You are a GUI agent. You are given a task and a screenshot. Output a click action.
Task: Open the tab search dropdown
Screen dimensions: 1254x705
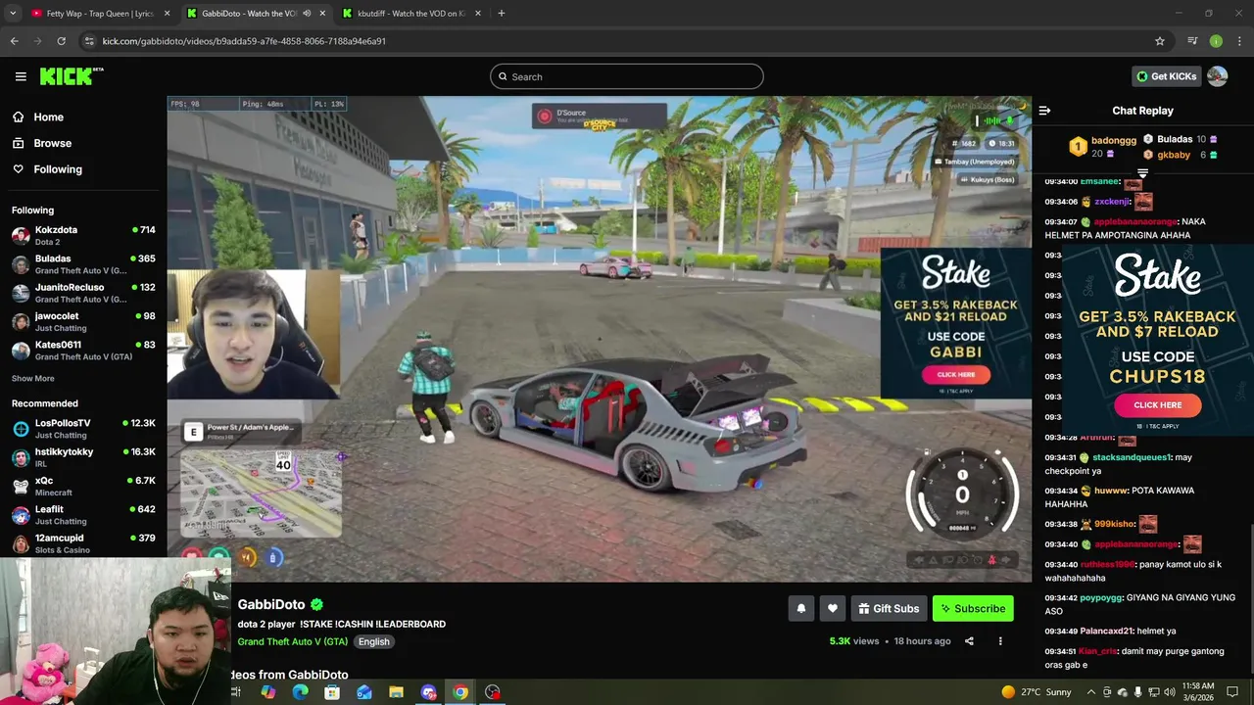coord(13,14)
